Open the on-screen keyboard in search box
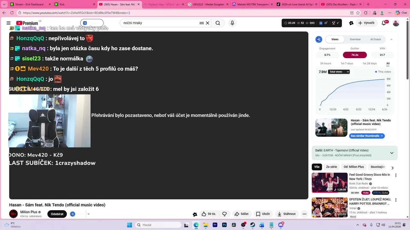 202,23
